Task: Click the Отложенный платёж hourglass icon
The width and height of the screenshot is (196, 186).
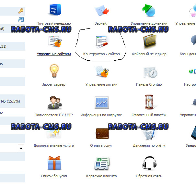Action: pyautogui.click(x=149, y=102)
